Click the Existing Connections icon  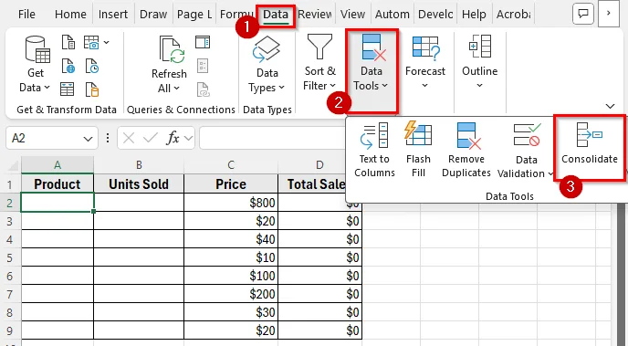[x=91, y=89]
